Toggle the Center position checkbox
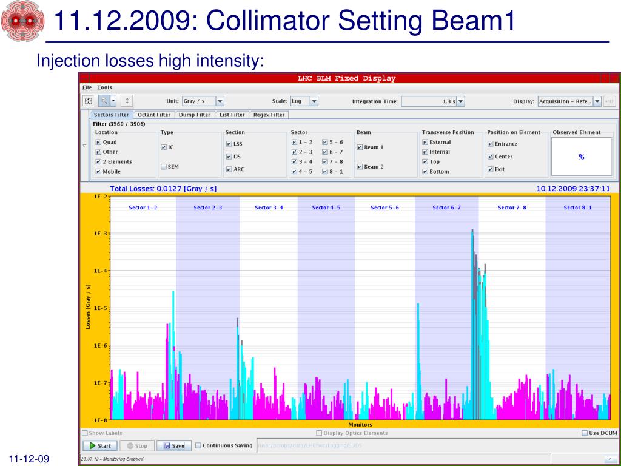Screen dimensions: 621x466 [x=490, y=157]
